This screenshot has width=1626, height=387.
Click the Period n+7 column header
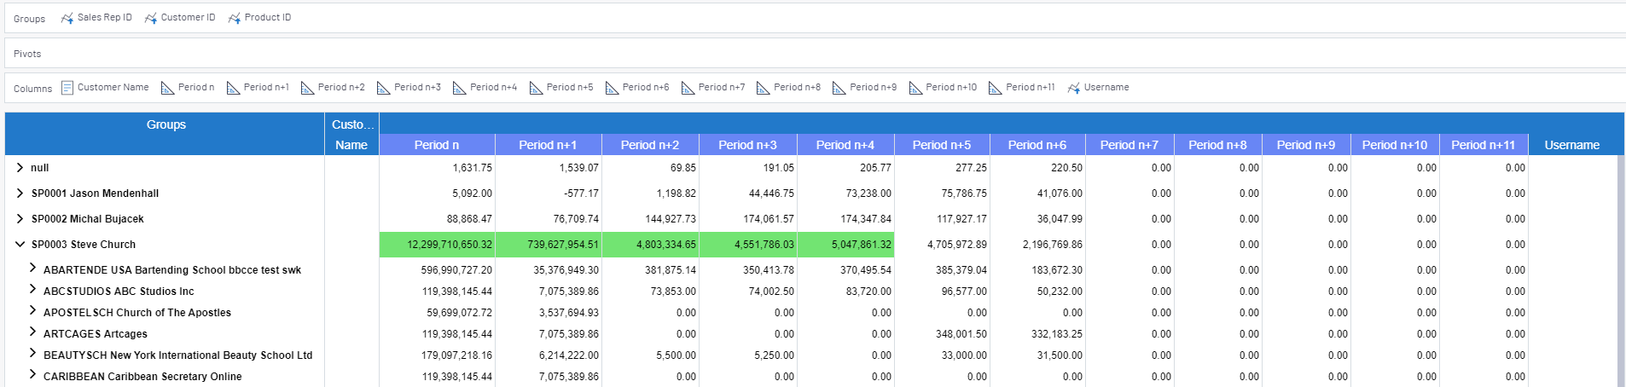tap(1129, 145)
